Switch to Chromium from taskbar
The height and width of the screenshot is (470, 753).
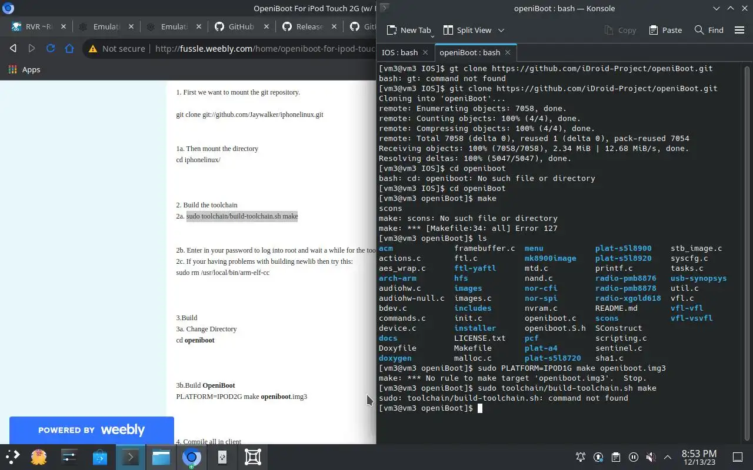point(192,457)
